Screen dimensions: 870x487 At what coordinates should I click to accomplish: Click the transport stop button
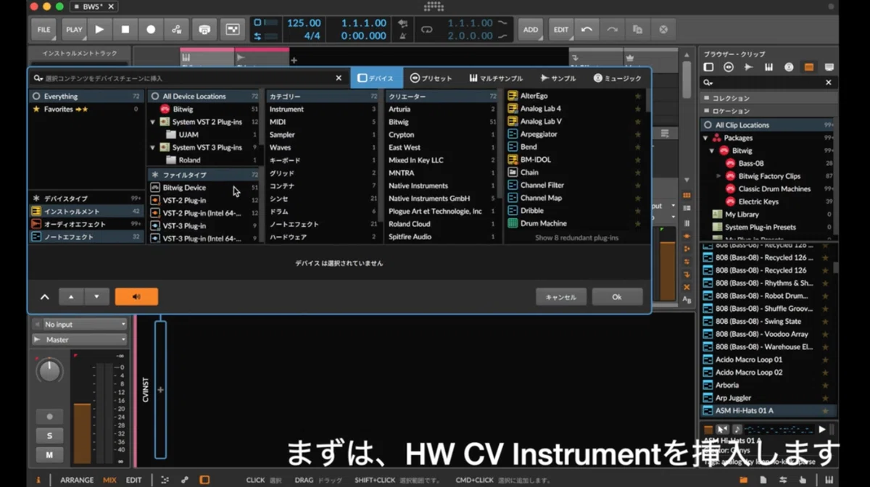125,30
